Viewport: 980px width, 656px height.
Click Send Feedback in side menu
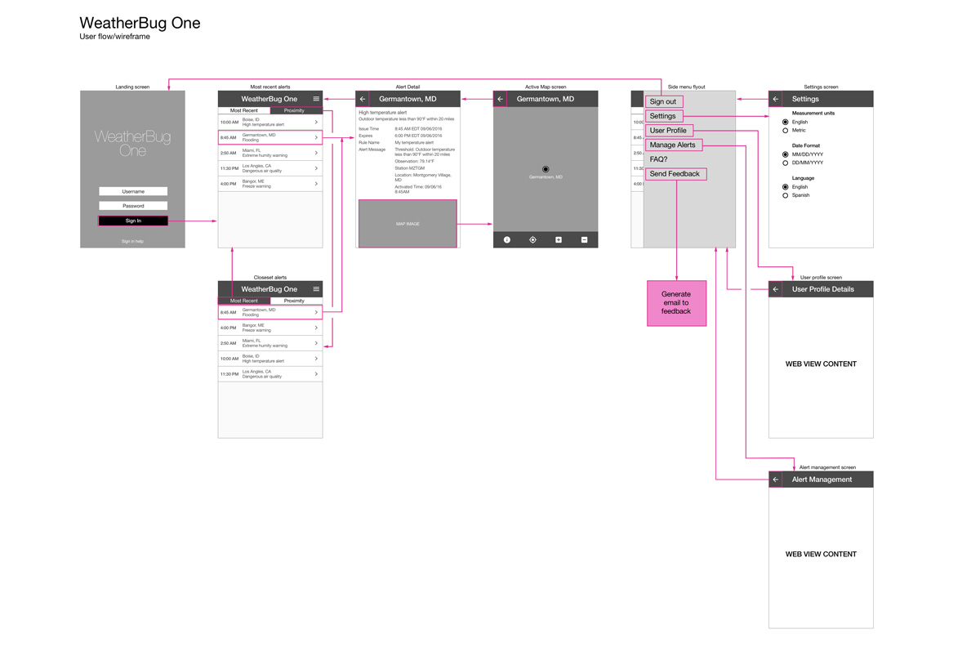click(x=675, y=174)
